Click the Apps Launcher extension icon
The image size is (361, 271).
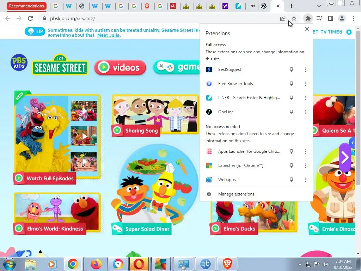click(x=209, y=151)
